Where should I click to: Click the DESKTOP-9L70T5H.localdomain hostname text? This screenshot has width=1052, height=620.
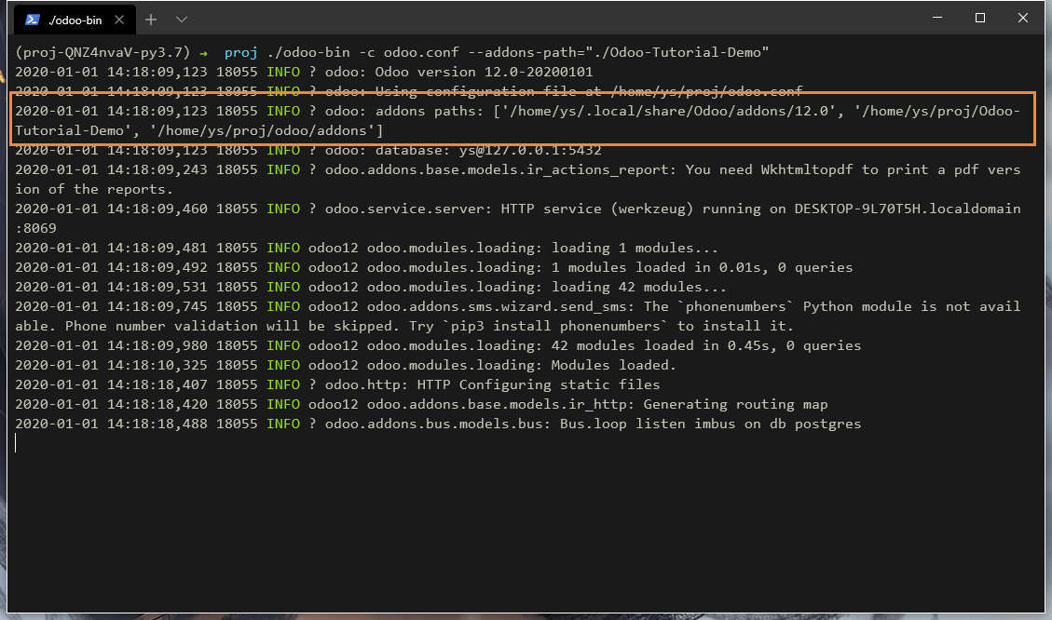tap(907, 209)
